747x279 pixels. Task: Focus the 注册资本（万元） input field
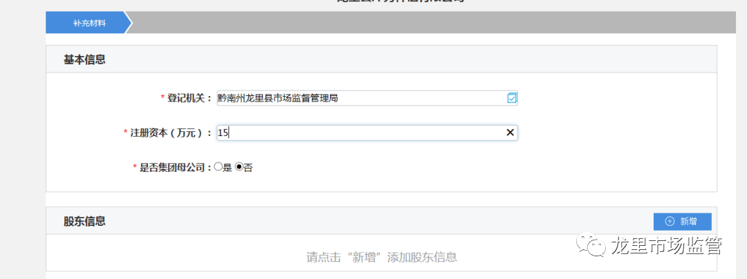click(x=367, y=133)
